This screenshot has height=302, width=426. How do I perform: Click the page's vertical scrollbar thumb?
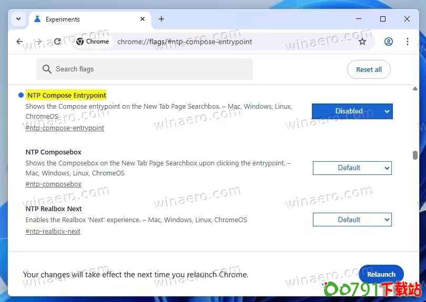coord(415,155)
